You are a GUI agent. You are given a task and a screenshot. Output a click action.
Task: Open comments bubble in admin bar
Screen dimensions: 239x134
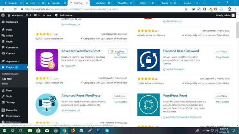coord(37,15)
